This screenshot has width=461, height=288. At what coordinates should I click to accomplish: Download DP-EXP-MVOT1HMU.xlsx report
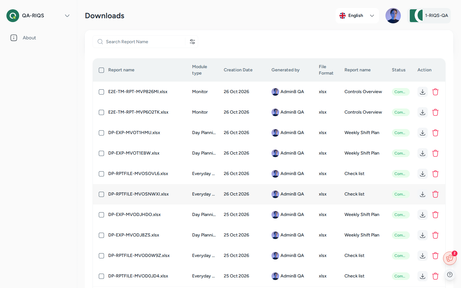(423, 133)
